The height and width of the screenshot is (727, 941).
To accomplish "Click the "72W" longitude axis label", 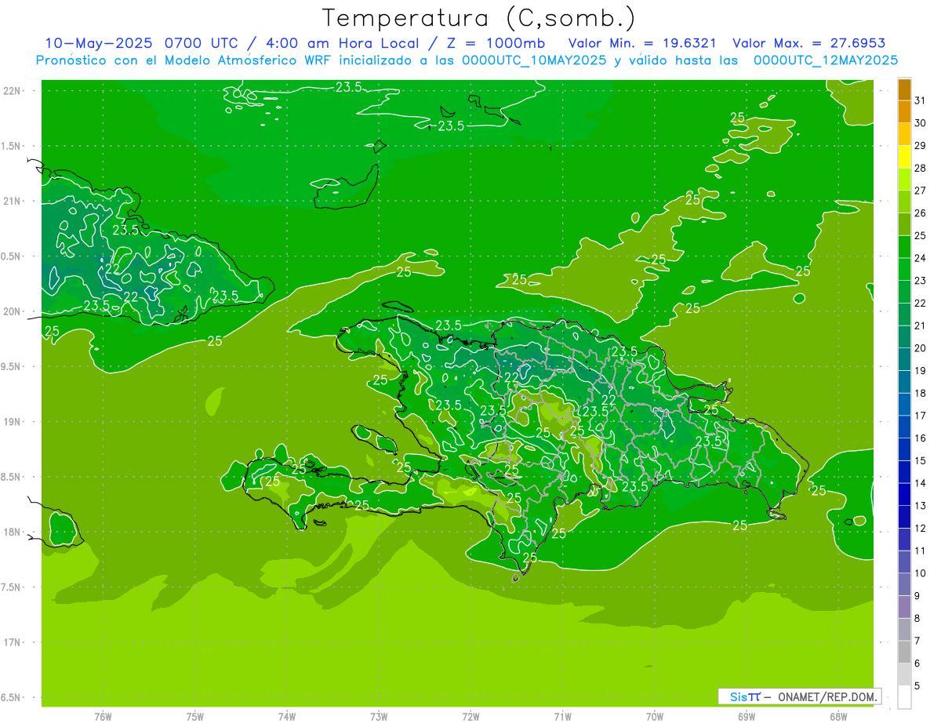I will pos(470,717).
